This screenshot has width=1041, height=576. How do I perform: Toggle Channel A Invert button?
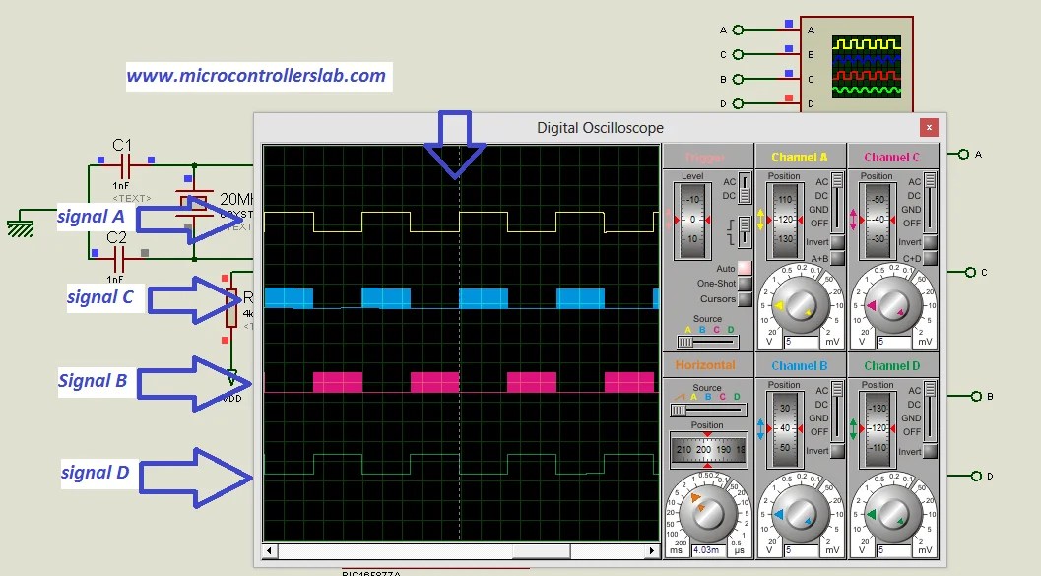coord(838,242)
